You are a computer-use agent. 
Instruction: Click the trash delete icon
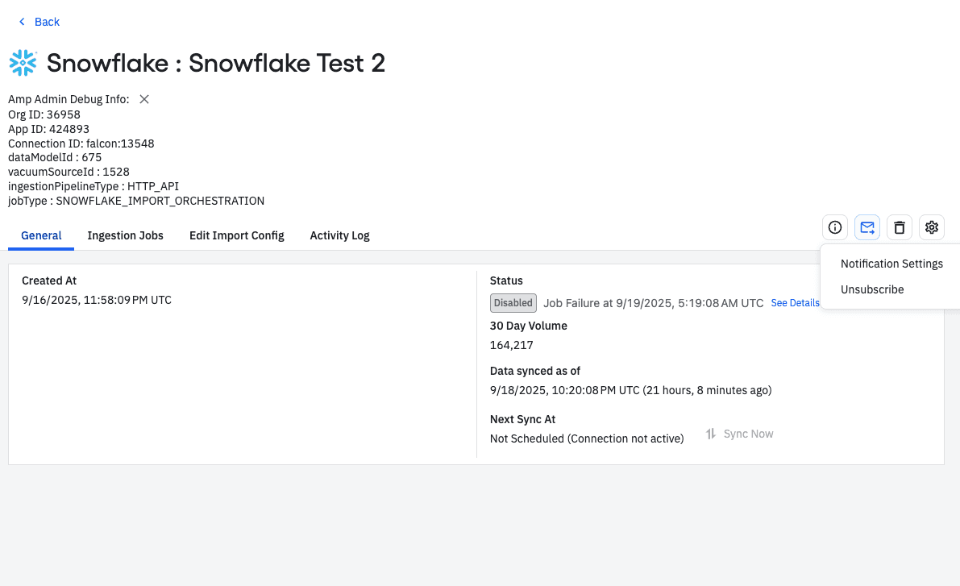(900, 227)
